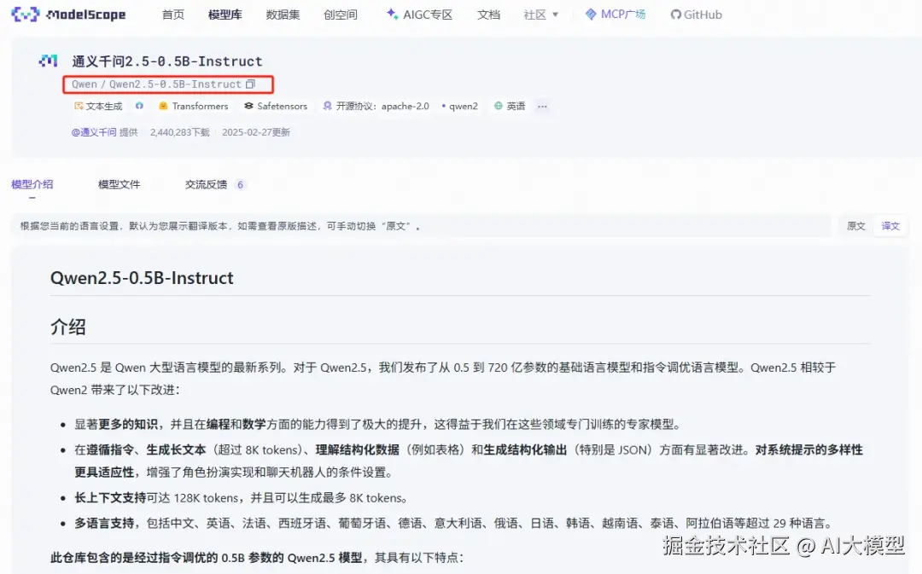Open the 交流反馈 tab
The height and width of the screenshot is (574, 922).
click(x=205, y=183)
